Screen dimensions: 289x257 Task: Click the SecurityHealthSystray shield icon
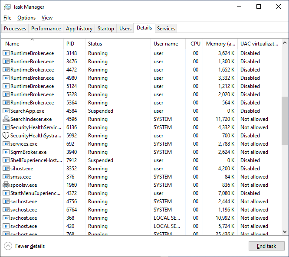(x=6, y=136)
